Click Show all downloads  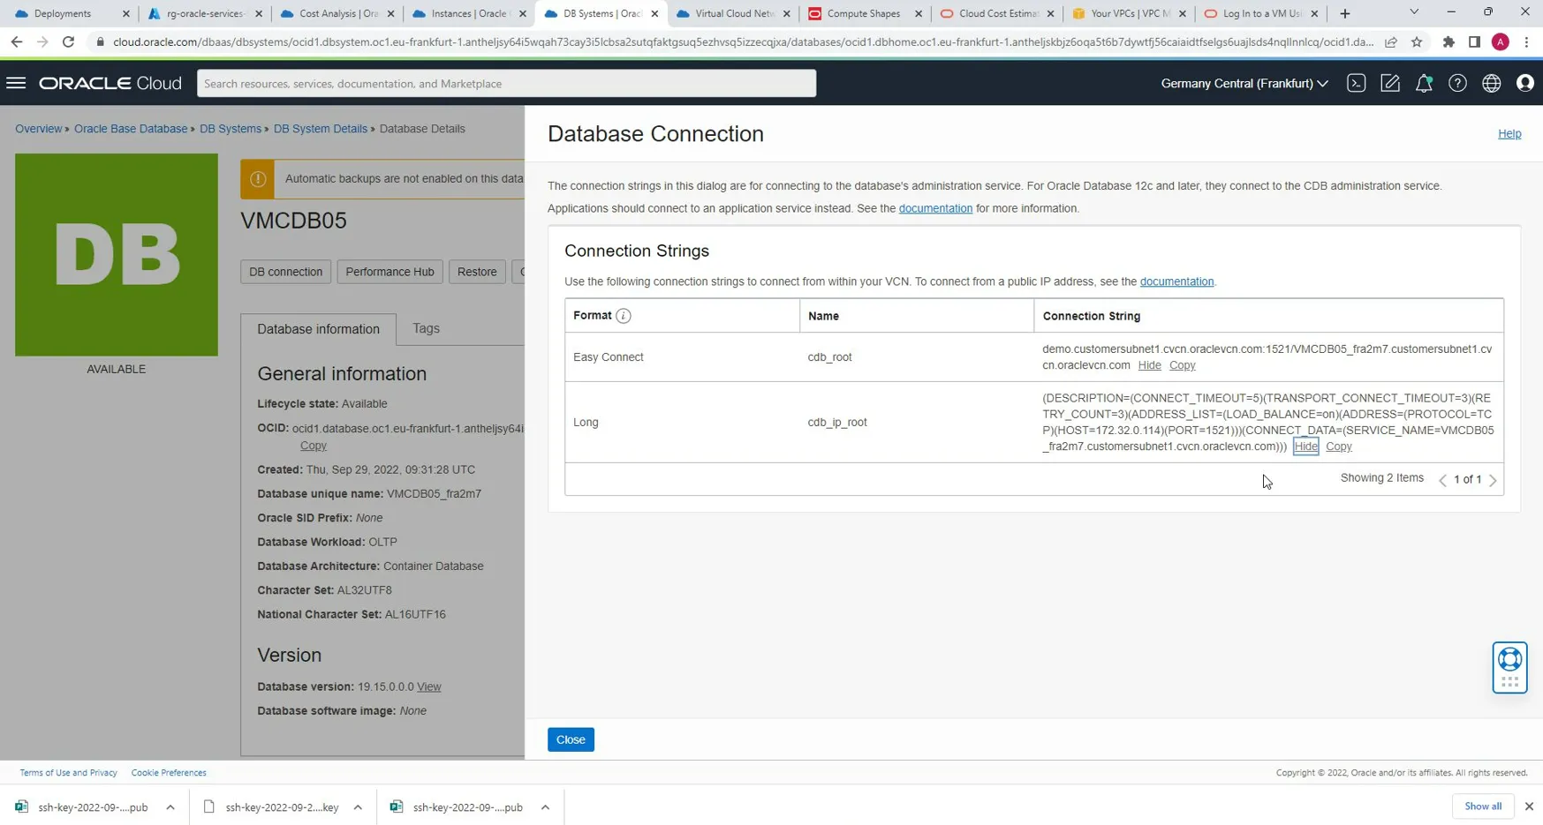pyautogui.click(x=1483, y=806)
